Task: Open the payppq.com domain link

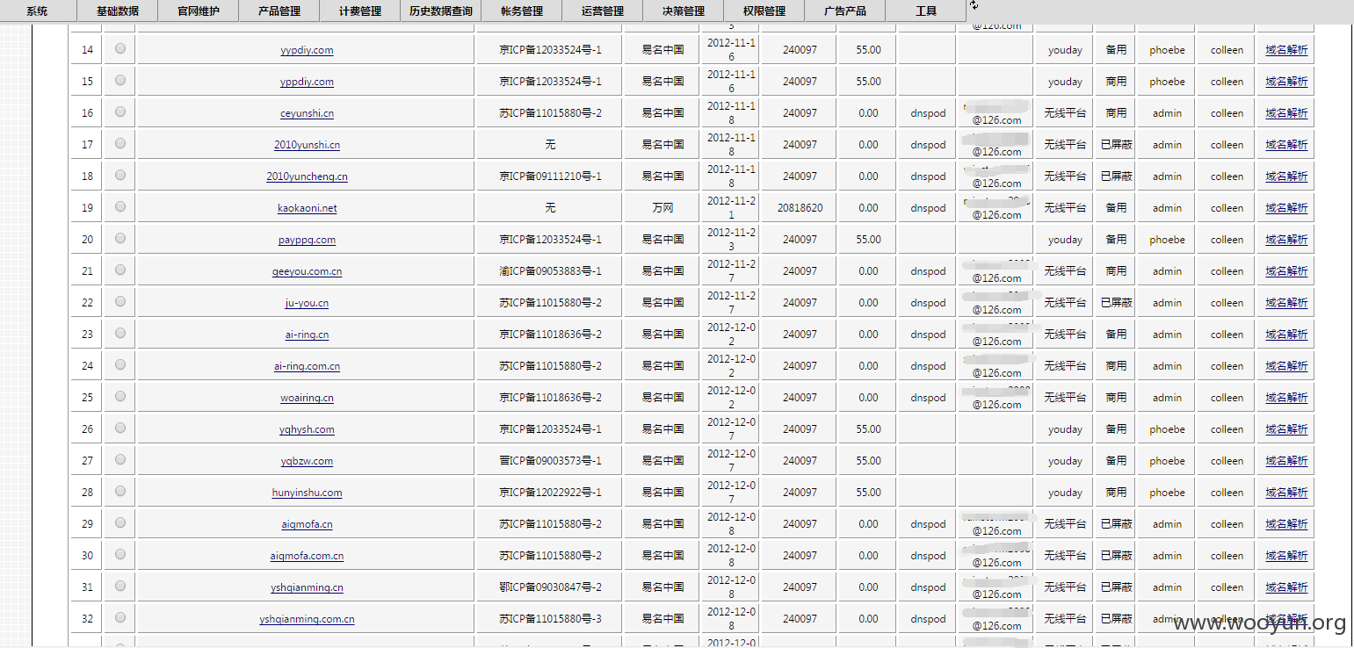Action: tap(307, 240)
